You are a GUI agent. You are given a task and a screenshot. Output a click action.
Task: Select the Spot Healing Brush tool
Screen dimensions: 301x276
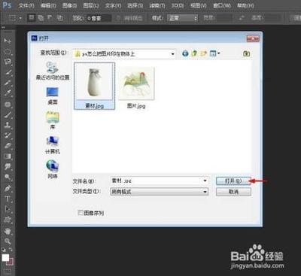click(x=8, y=105)
